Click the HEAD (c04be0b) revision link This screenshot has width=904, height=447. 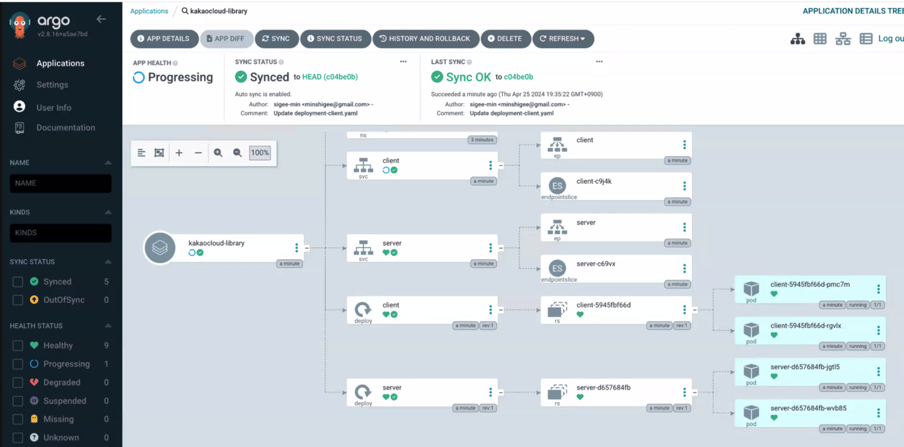click(x=330, y=77)
